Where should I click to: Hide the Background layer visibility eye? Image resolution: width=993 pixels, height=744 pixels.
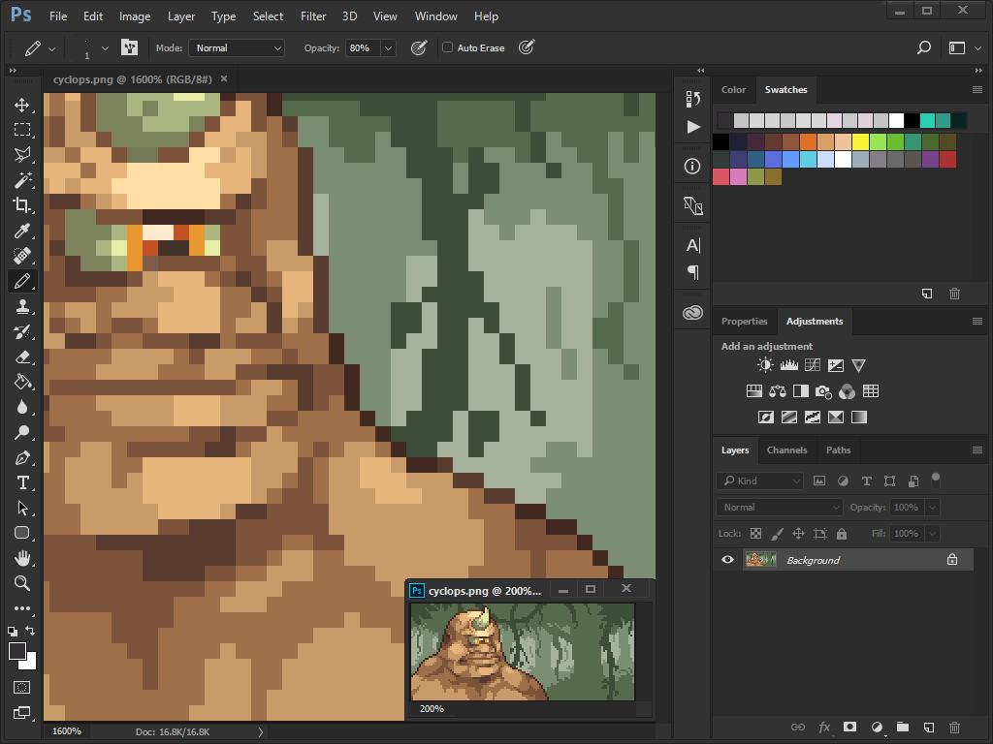(727, 560)
